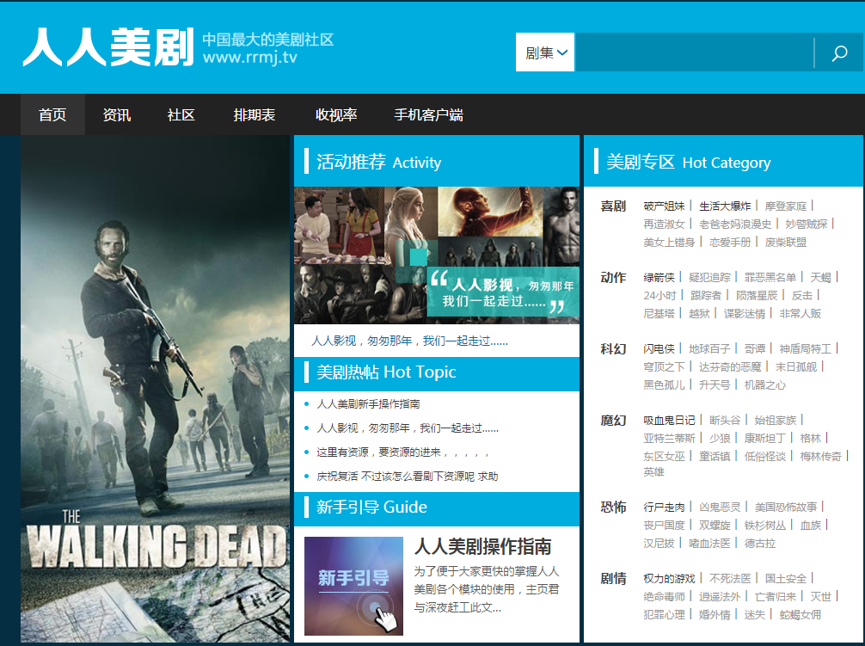Open the 权力的游戏 show link
865x646 pixels.
coord(669,579)
